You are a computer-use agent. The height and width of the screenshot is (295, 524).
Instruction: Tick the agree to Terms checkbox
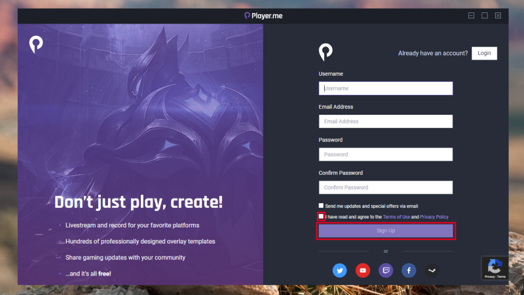(321, 216)
